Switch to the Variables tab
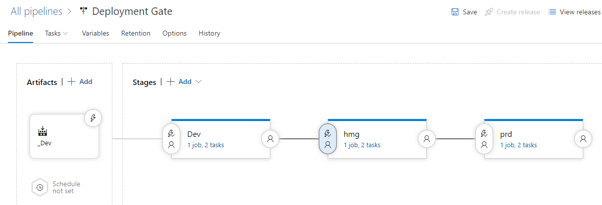 [x=96, y=33]
